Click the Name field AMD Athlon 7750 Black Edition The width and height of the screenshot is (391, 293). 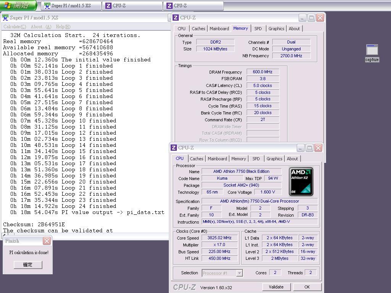(241, 171)
